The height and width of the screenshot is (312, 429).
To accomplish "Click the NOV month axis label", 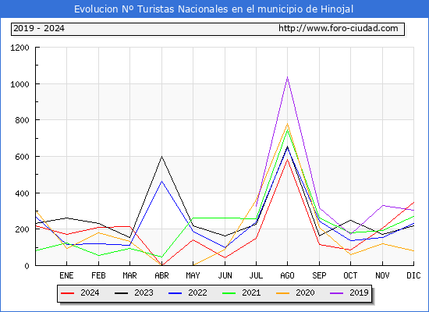I will [382, 275].
